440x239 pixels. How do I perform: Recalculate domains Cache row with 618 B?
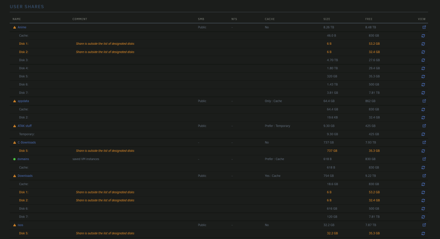(423, 168)
